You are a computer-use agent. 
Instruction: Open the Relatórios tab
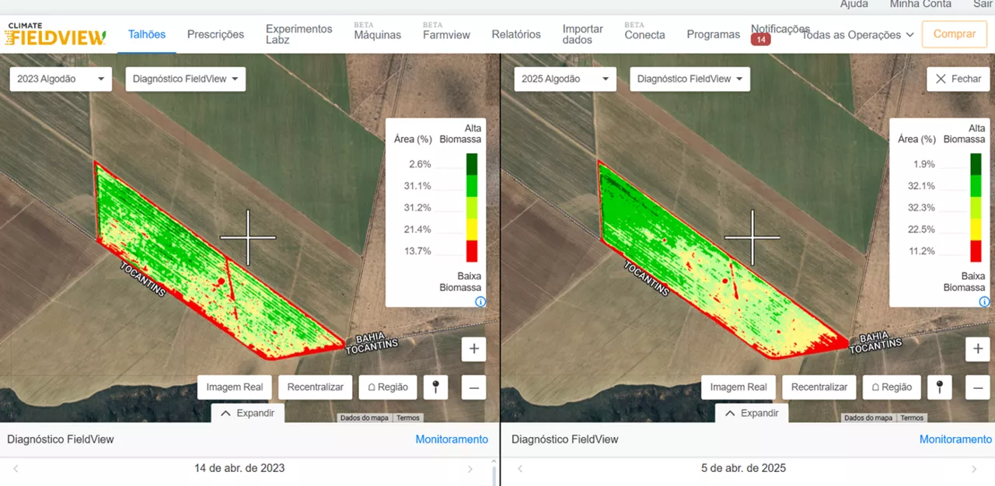(x=516, y=34)
